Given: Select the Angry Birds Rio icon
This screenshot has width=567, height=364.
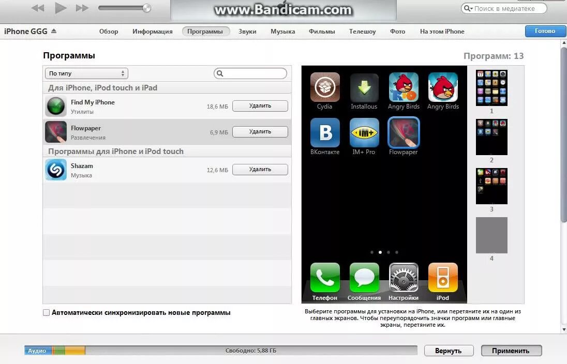Looking at the screenshot, I should point(404,87).
